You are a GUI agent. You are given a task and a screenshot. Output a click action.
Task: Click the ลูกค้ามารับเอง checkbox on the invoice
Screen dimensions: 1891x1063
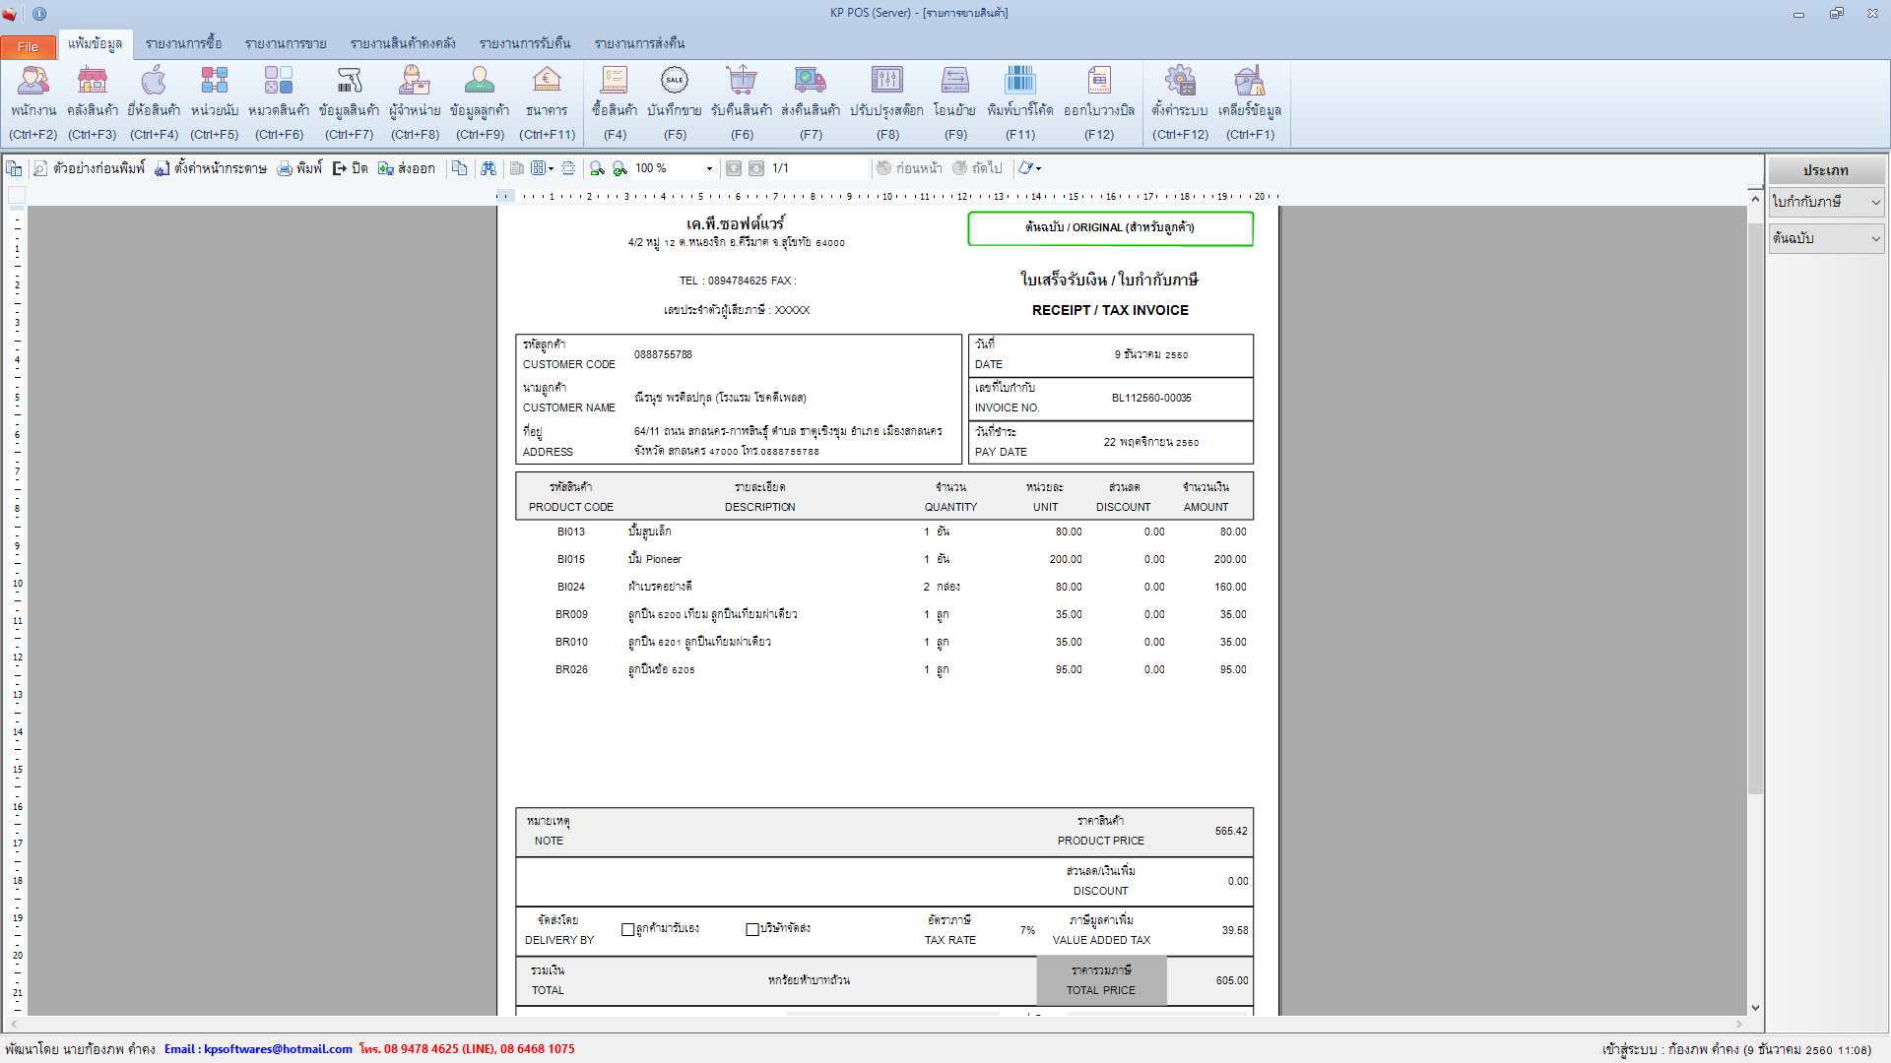[x=627, y=929]
